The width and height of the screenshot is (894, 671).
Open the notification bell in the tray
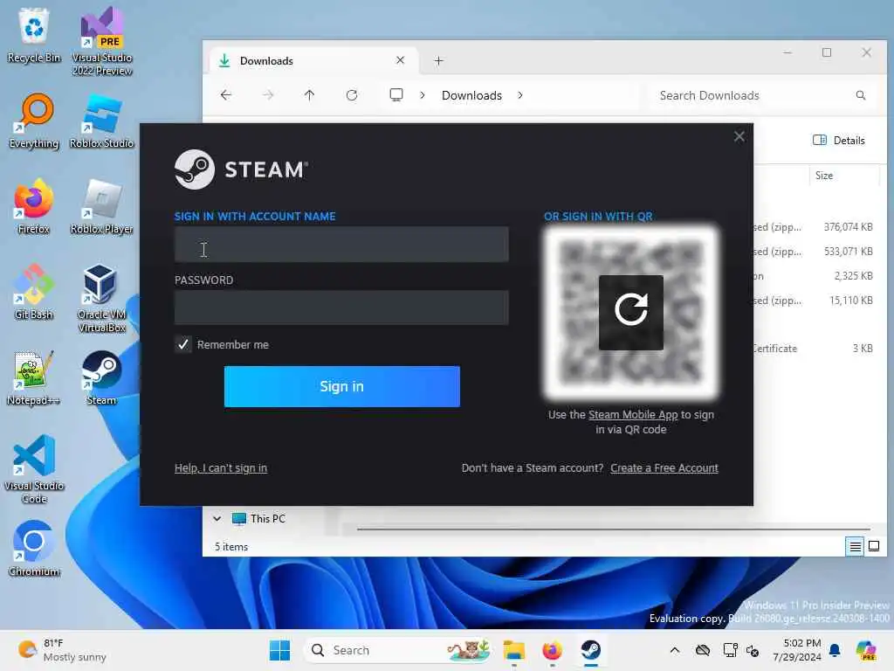[835, 650]
